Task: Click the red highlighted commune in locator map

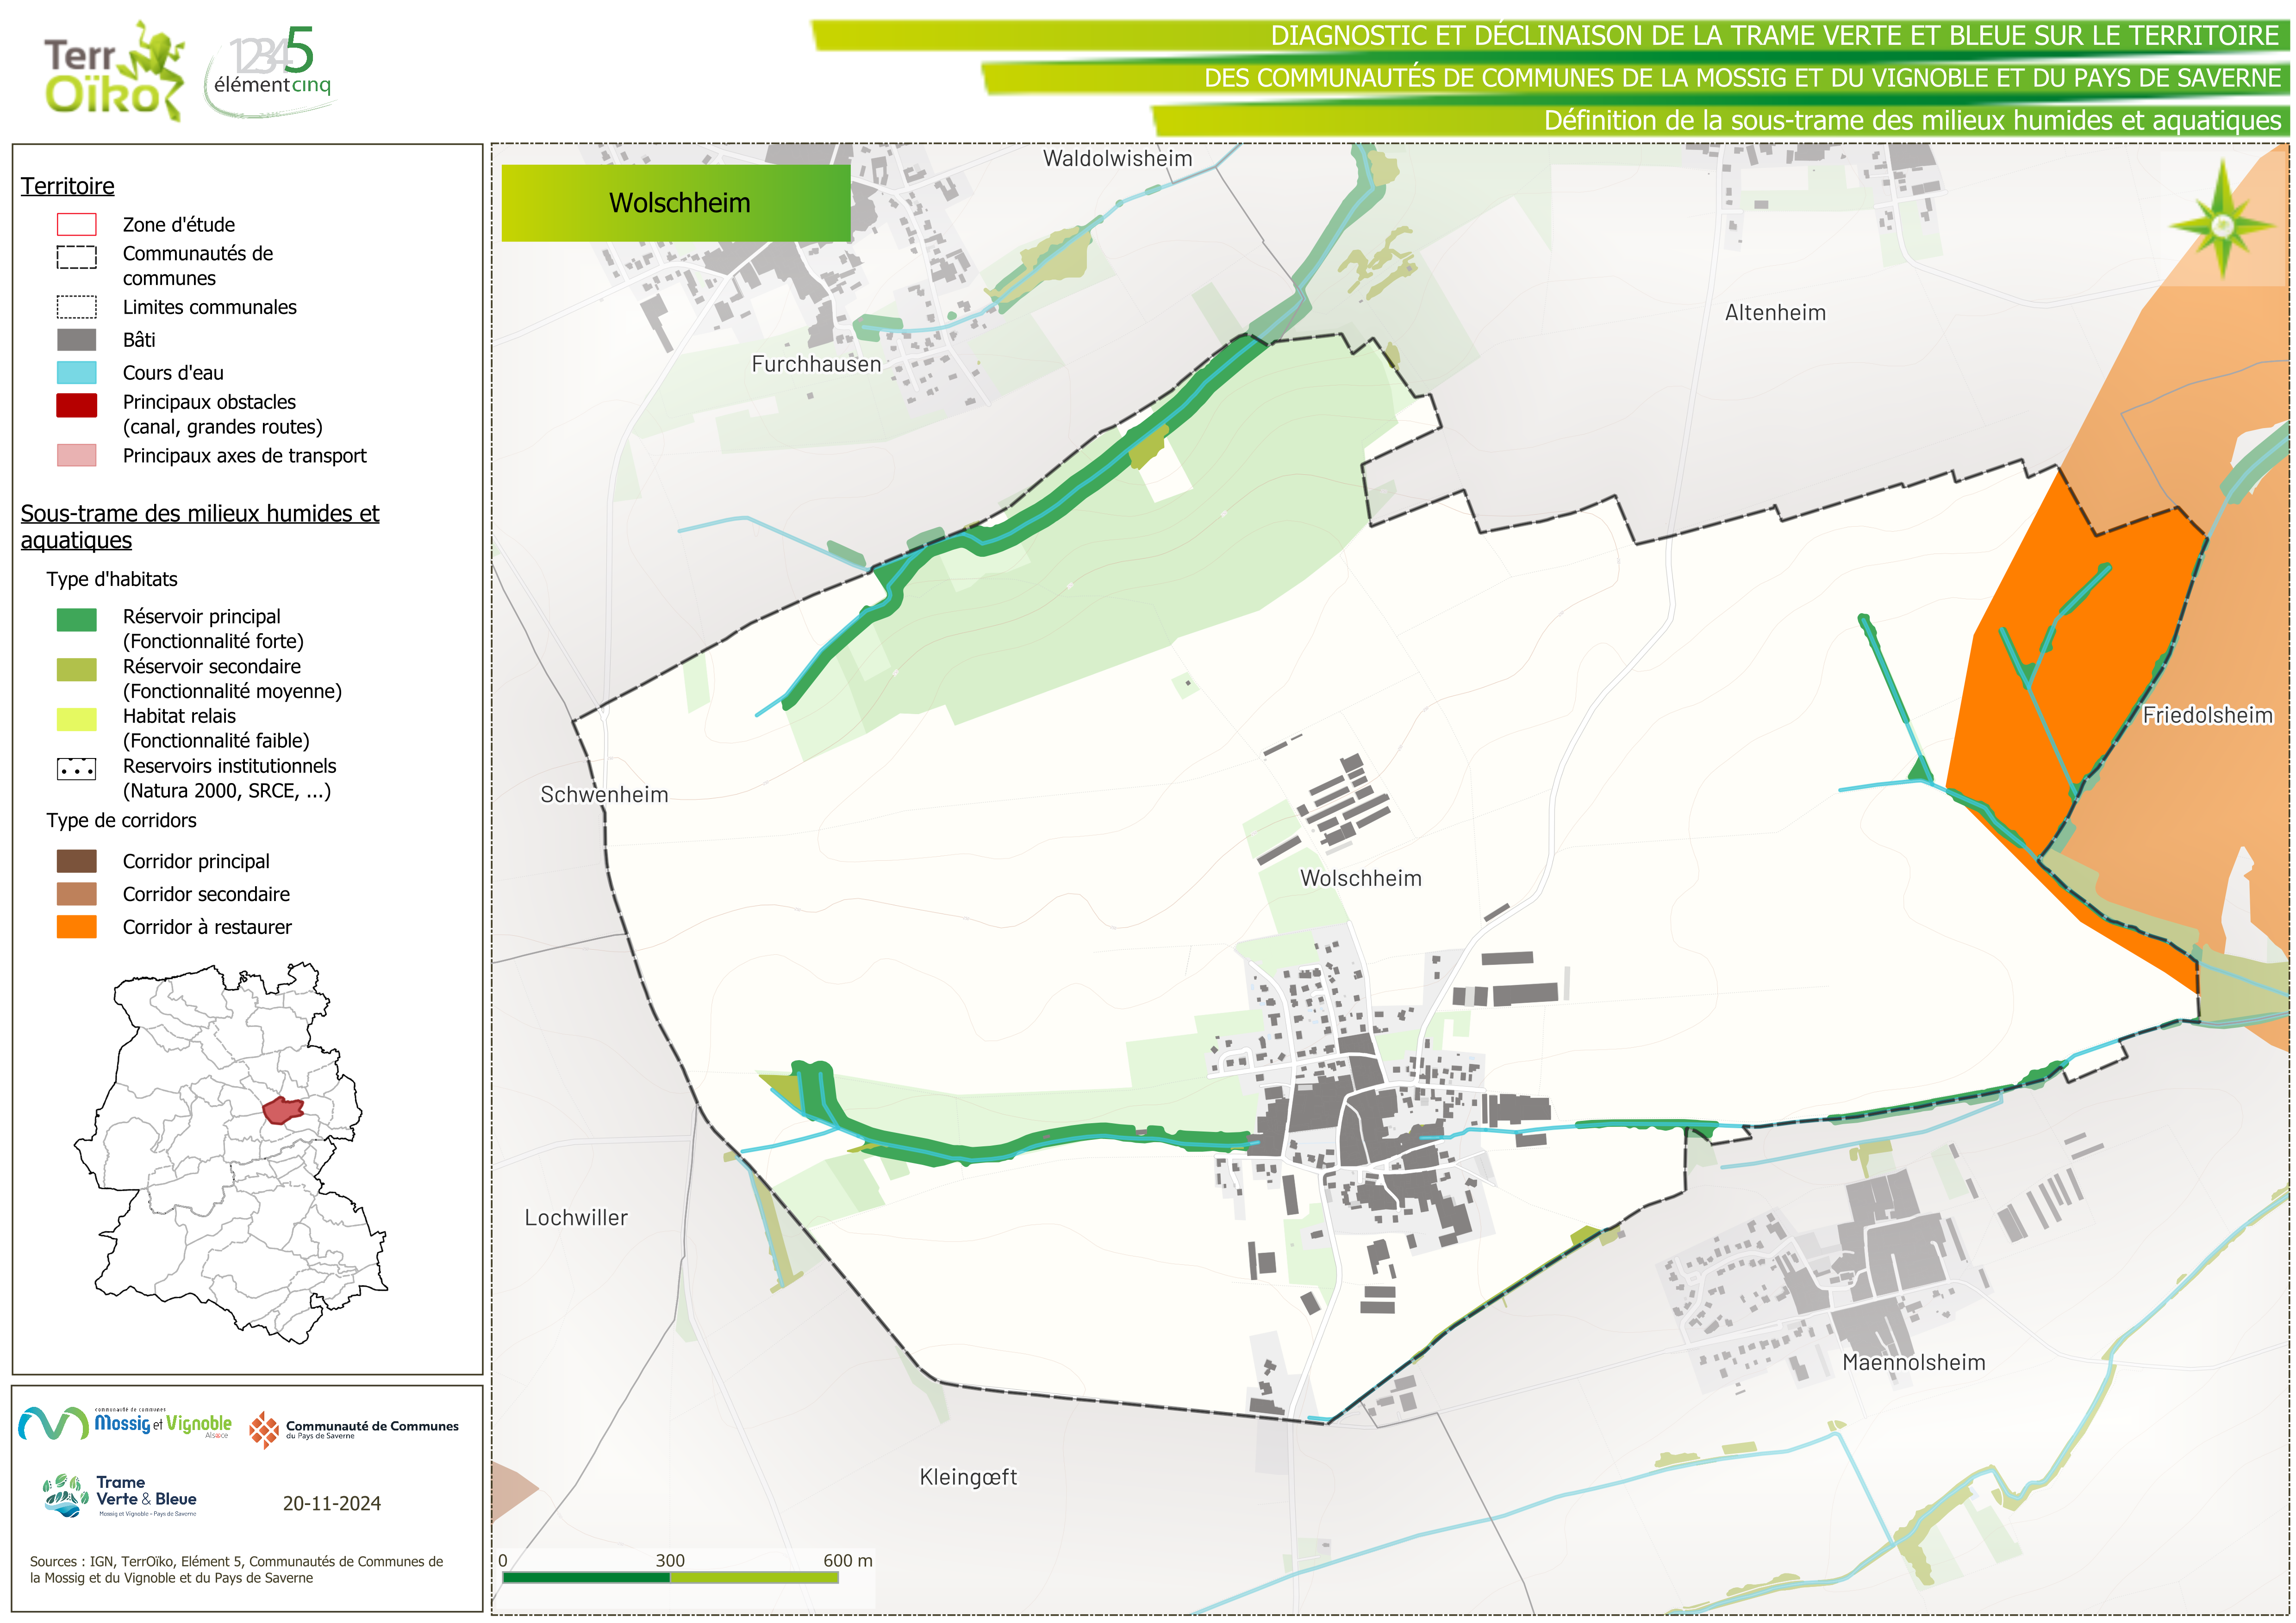Action: [282, 1110]
